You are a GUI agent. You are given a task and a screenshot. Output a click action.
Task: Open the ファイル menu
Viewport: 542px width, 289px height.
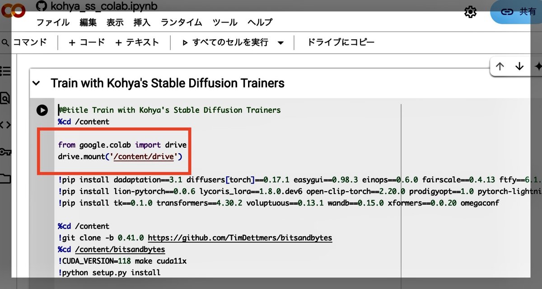(53, 22)
